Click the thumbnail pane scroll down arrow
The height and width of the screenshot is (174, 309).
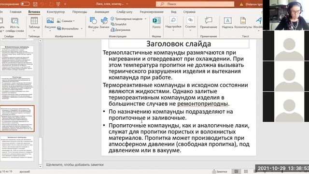click(x=40, y=166)
